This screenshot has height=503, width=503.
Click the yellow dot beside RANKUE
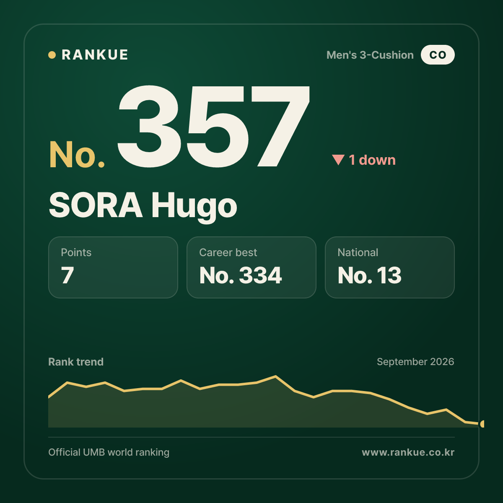[x=52, y=55]
